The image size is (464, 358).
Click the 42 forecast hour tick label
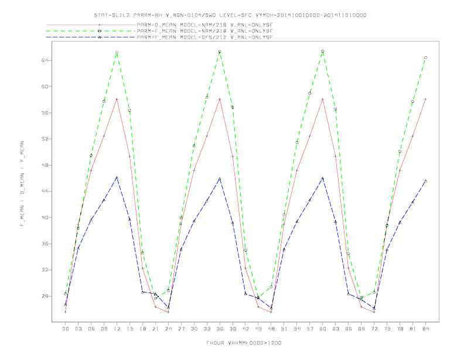pyautogui.click(x=245, y=329)
